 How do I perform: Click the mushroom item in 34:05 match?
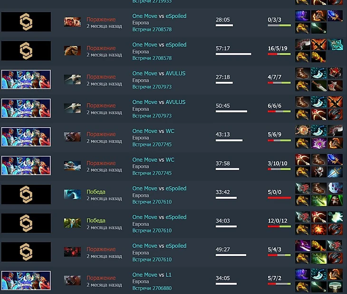coord(335,287)
